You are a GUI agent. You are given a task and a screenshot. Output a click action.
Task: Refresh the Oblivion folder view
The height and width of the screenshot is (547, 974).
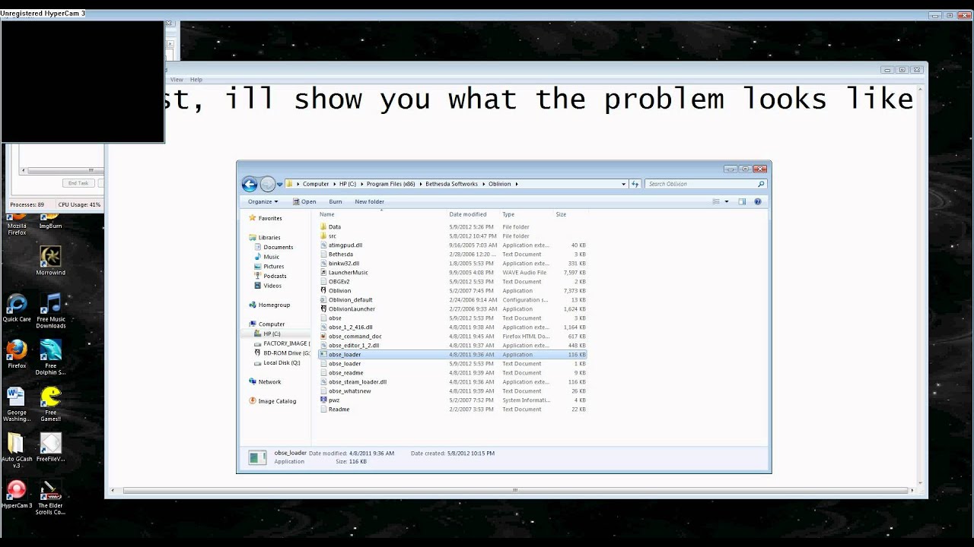click(635, 184)
